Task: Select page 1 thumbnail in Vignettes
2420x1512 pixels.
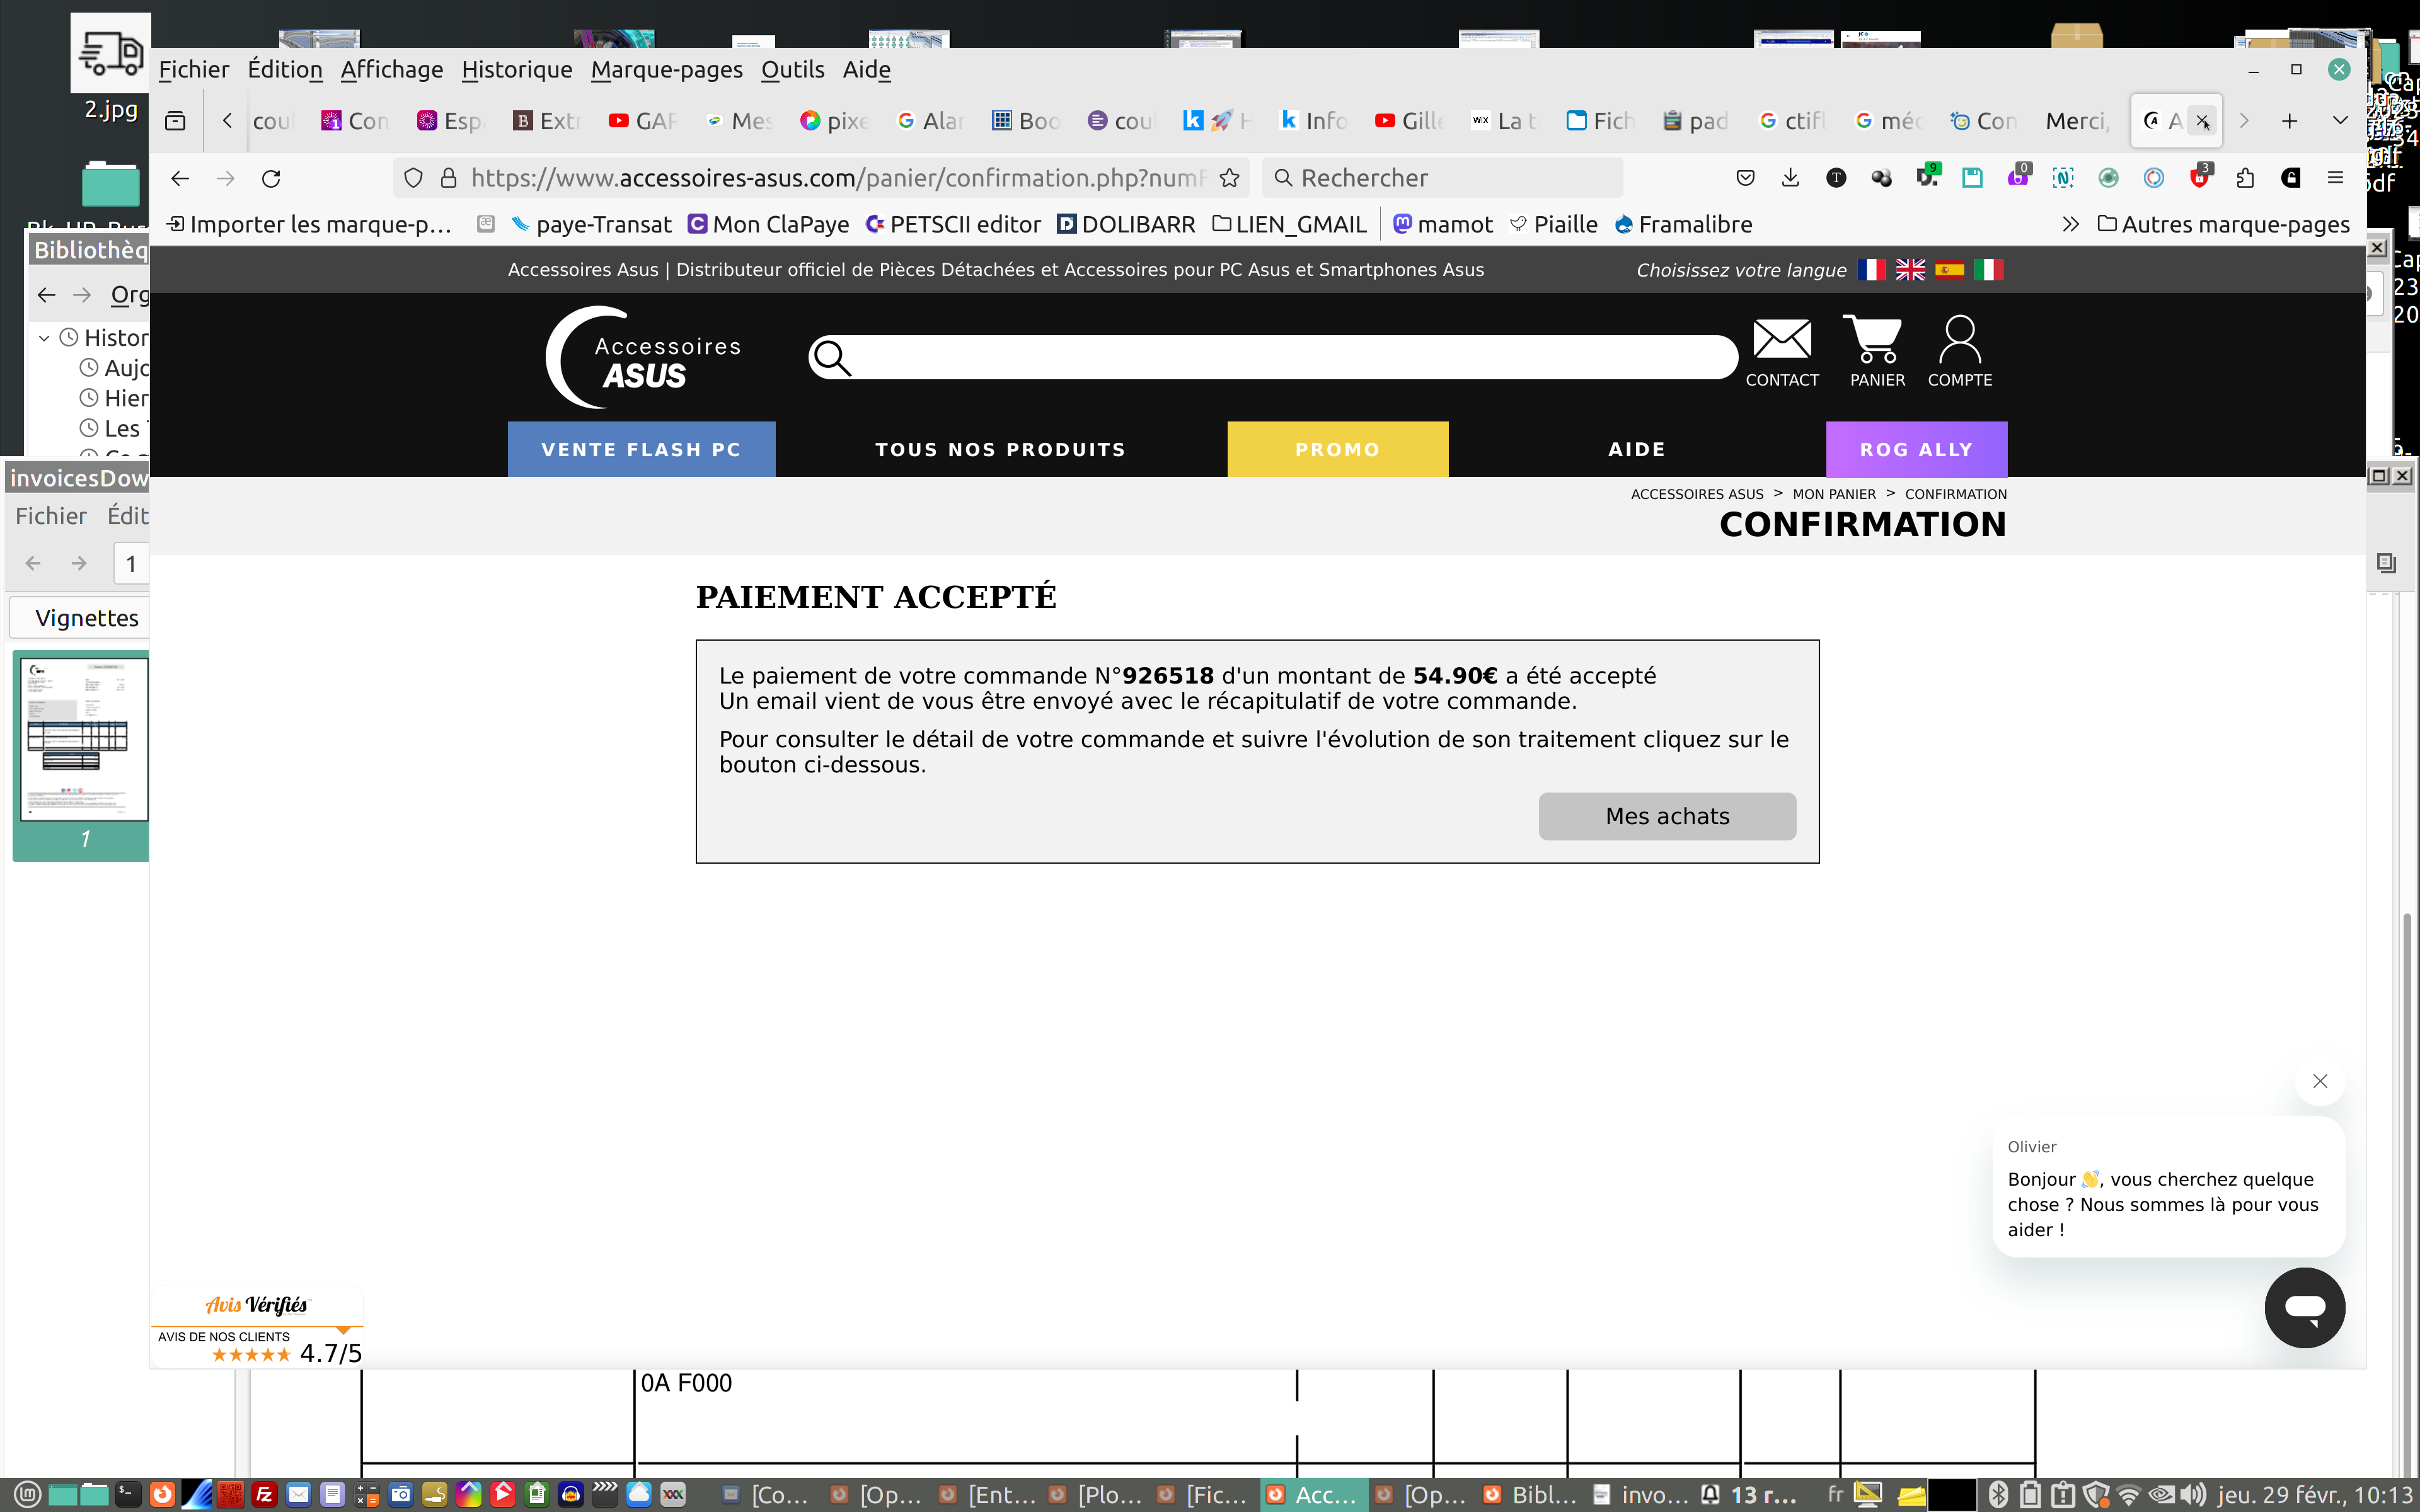Action: (84, 740)
